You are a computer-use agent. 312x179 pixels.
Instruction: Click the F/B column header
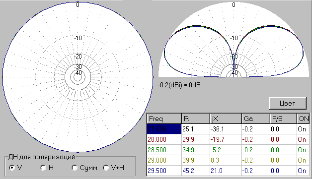tap(283, 119)
